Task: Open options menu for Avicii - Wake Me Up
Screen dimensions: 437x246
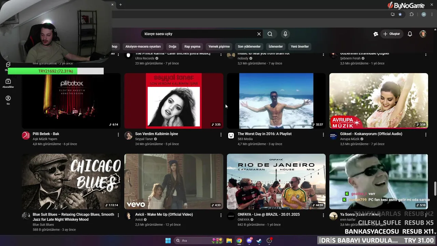Action: [x=221, y=215]
